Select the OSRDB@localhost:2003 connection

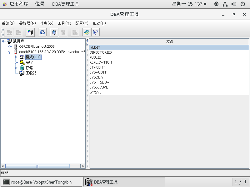pos(37,46)
